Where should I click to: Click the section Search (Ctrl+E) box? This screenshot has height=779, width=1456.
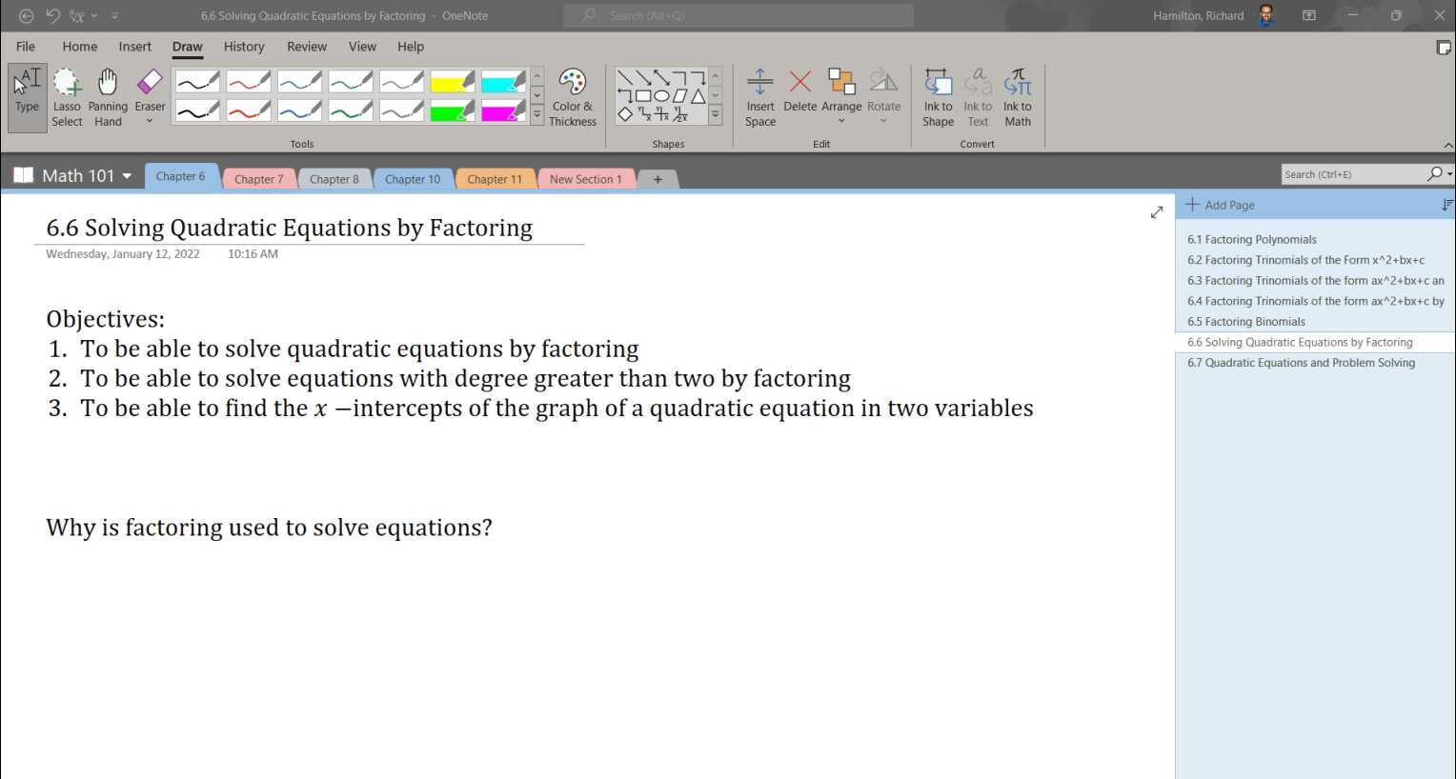[x=1352, y=174]
